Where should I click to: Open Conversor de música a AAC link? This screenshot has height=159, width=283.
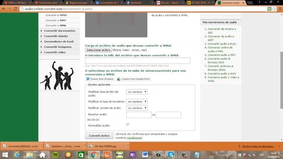coord(222,30)
